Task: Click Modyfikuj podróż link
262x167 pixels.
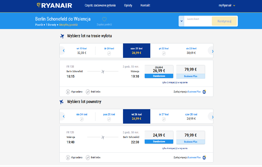Action: coord(68,25)
